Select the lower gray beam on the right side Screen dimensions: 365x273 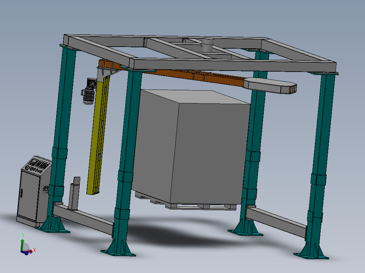276,222
